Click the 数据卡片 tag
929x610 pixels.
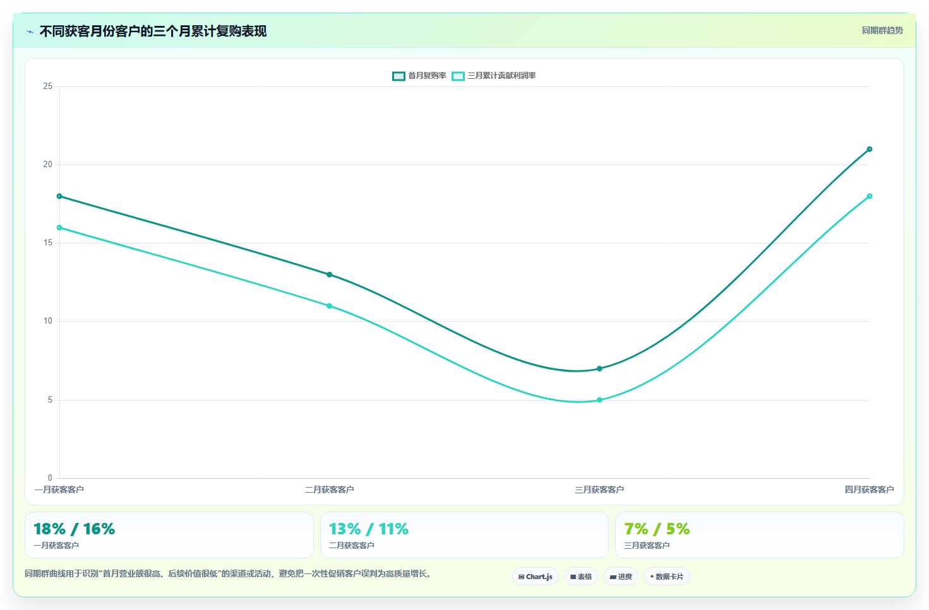pyautogui.click(x=667, y=577)
